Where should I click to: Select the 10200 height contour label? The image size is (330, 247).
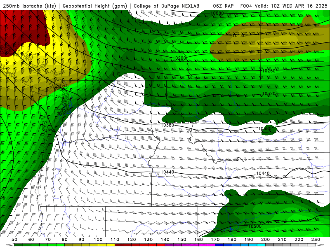click(x=179, y=58)
